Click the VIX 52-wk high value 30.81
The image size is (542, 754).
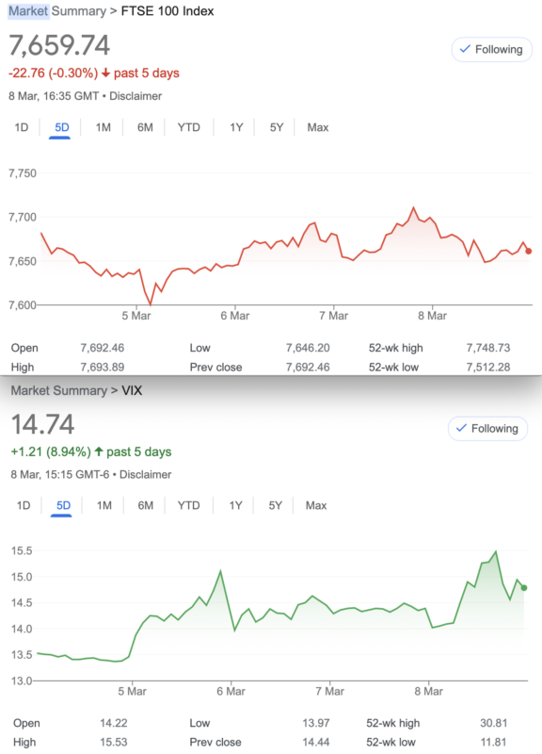(494, 723)
